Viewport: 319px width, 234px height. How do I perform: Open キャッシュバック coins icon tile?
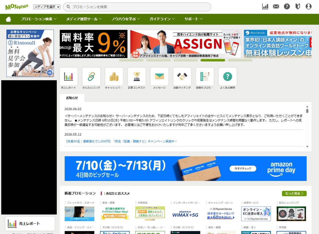(114, 77)
